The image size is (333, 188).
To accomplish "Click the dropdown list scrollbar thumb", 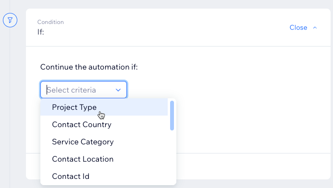I will (172, 116).
